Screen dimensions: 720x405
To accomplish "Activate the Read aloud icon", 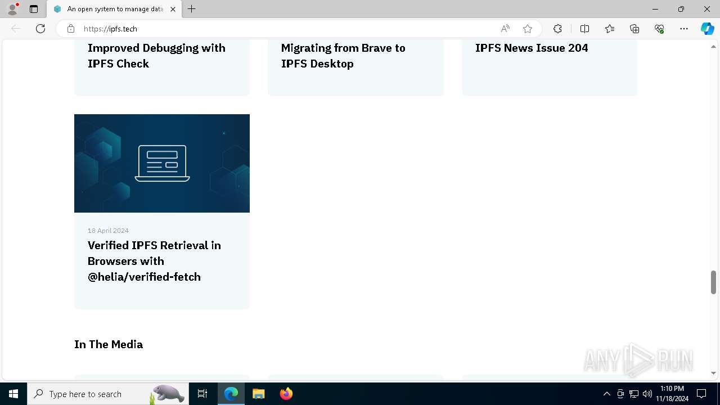I will point(505,29).
